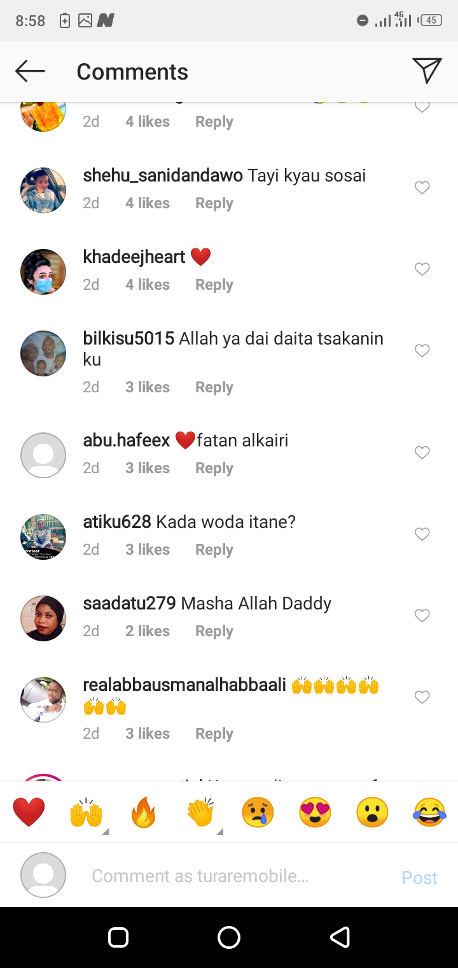Insert the red heart emoji

pyautogui.click(x=29, y=813)
